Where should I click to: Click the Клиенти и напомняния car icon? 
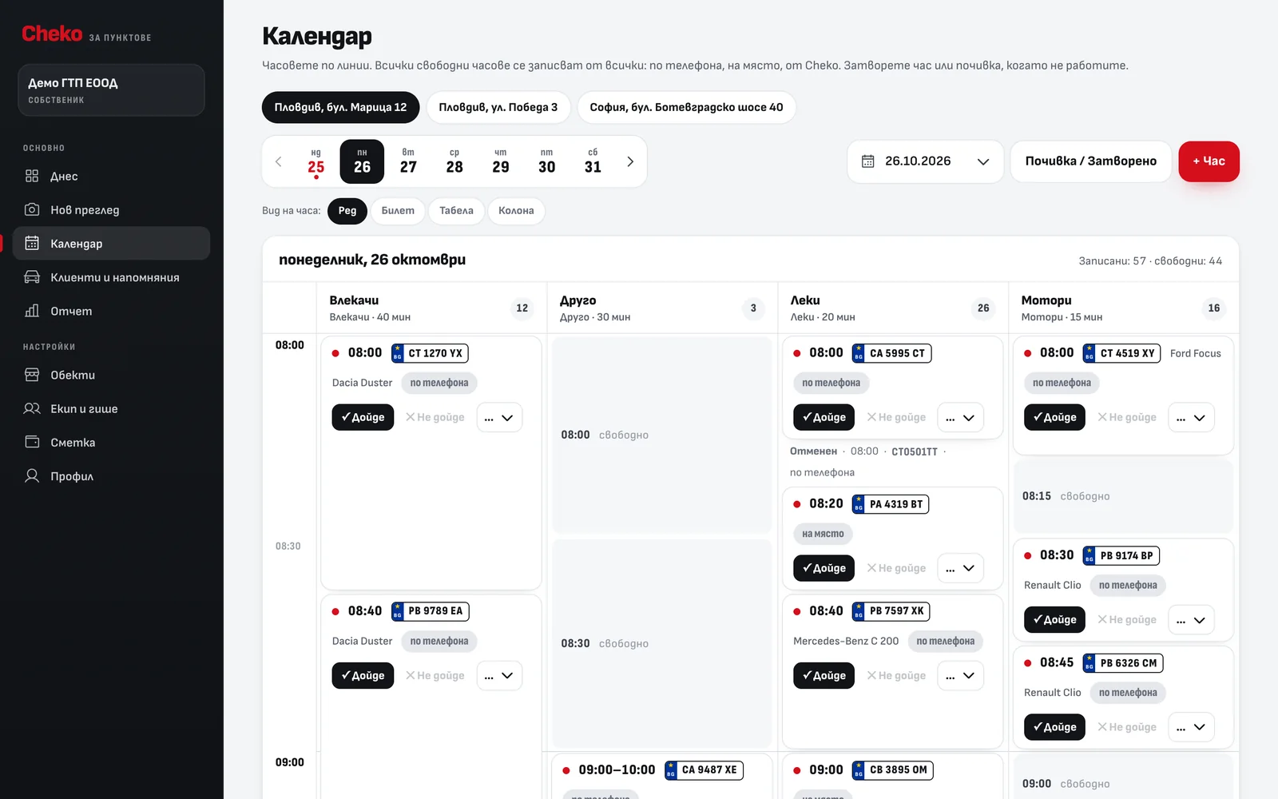tap(32, 277)
